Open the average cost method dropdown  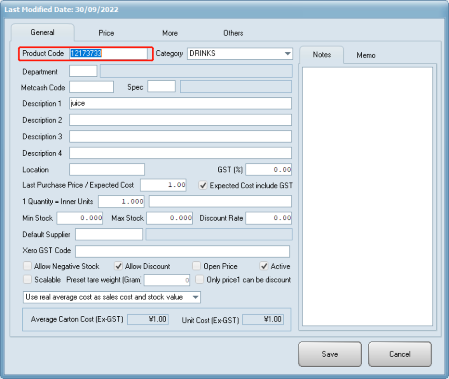pyautogui.click(x=195, y=297)
